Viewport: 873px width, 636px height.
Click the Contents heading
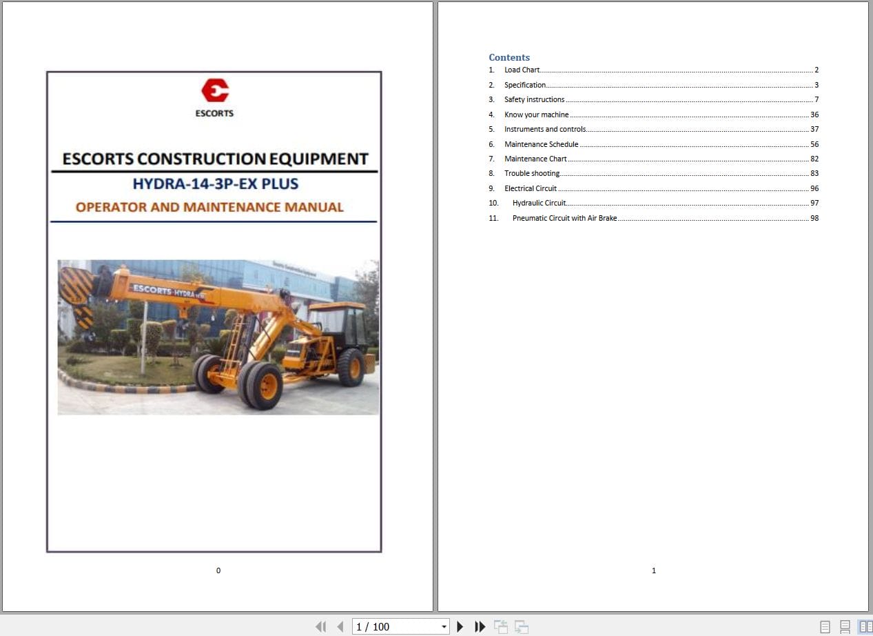[x=509, y=57]
